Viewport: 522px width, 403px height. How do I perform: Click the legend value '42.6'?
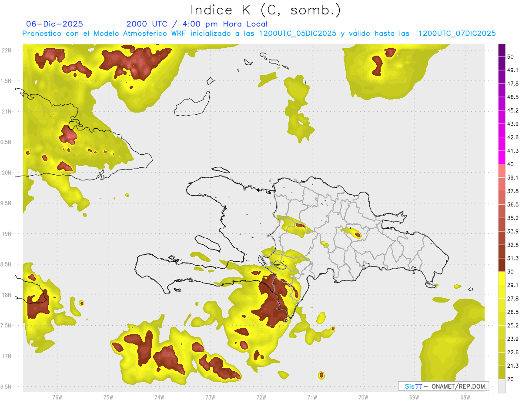[x=513, y=138]
